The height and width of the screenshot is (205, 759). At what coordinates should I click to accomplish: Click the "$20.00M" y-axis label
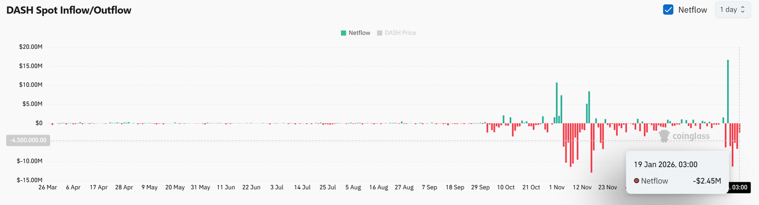(31, 47)
